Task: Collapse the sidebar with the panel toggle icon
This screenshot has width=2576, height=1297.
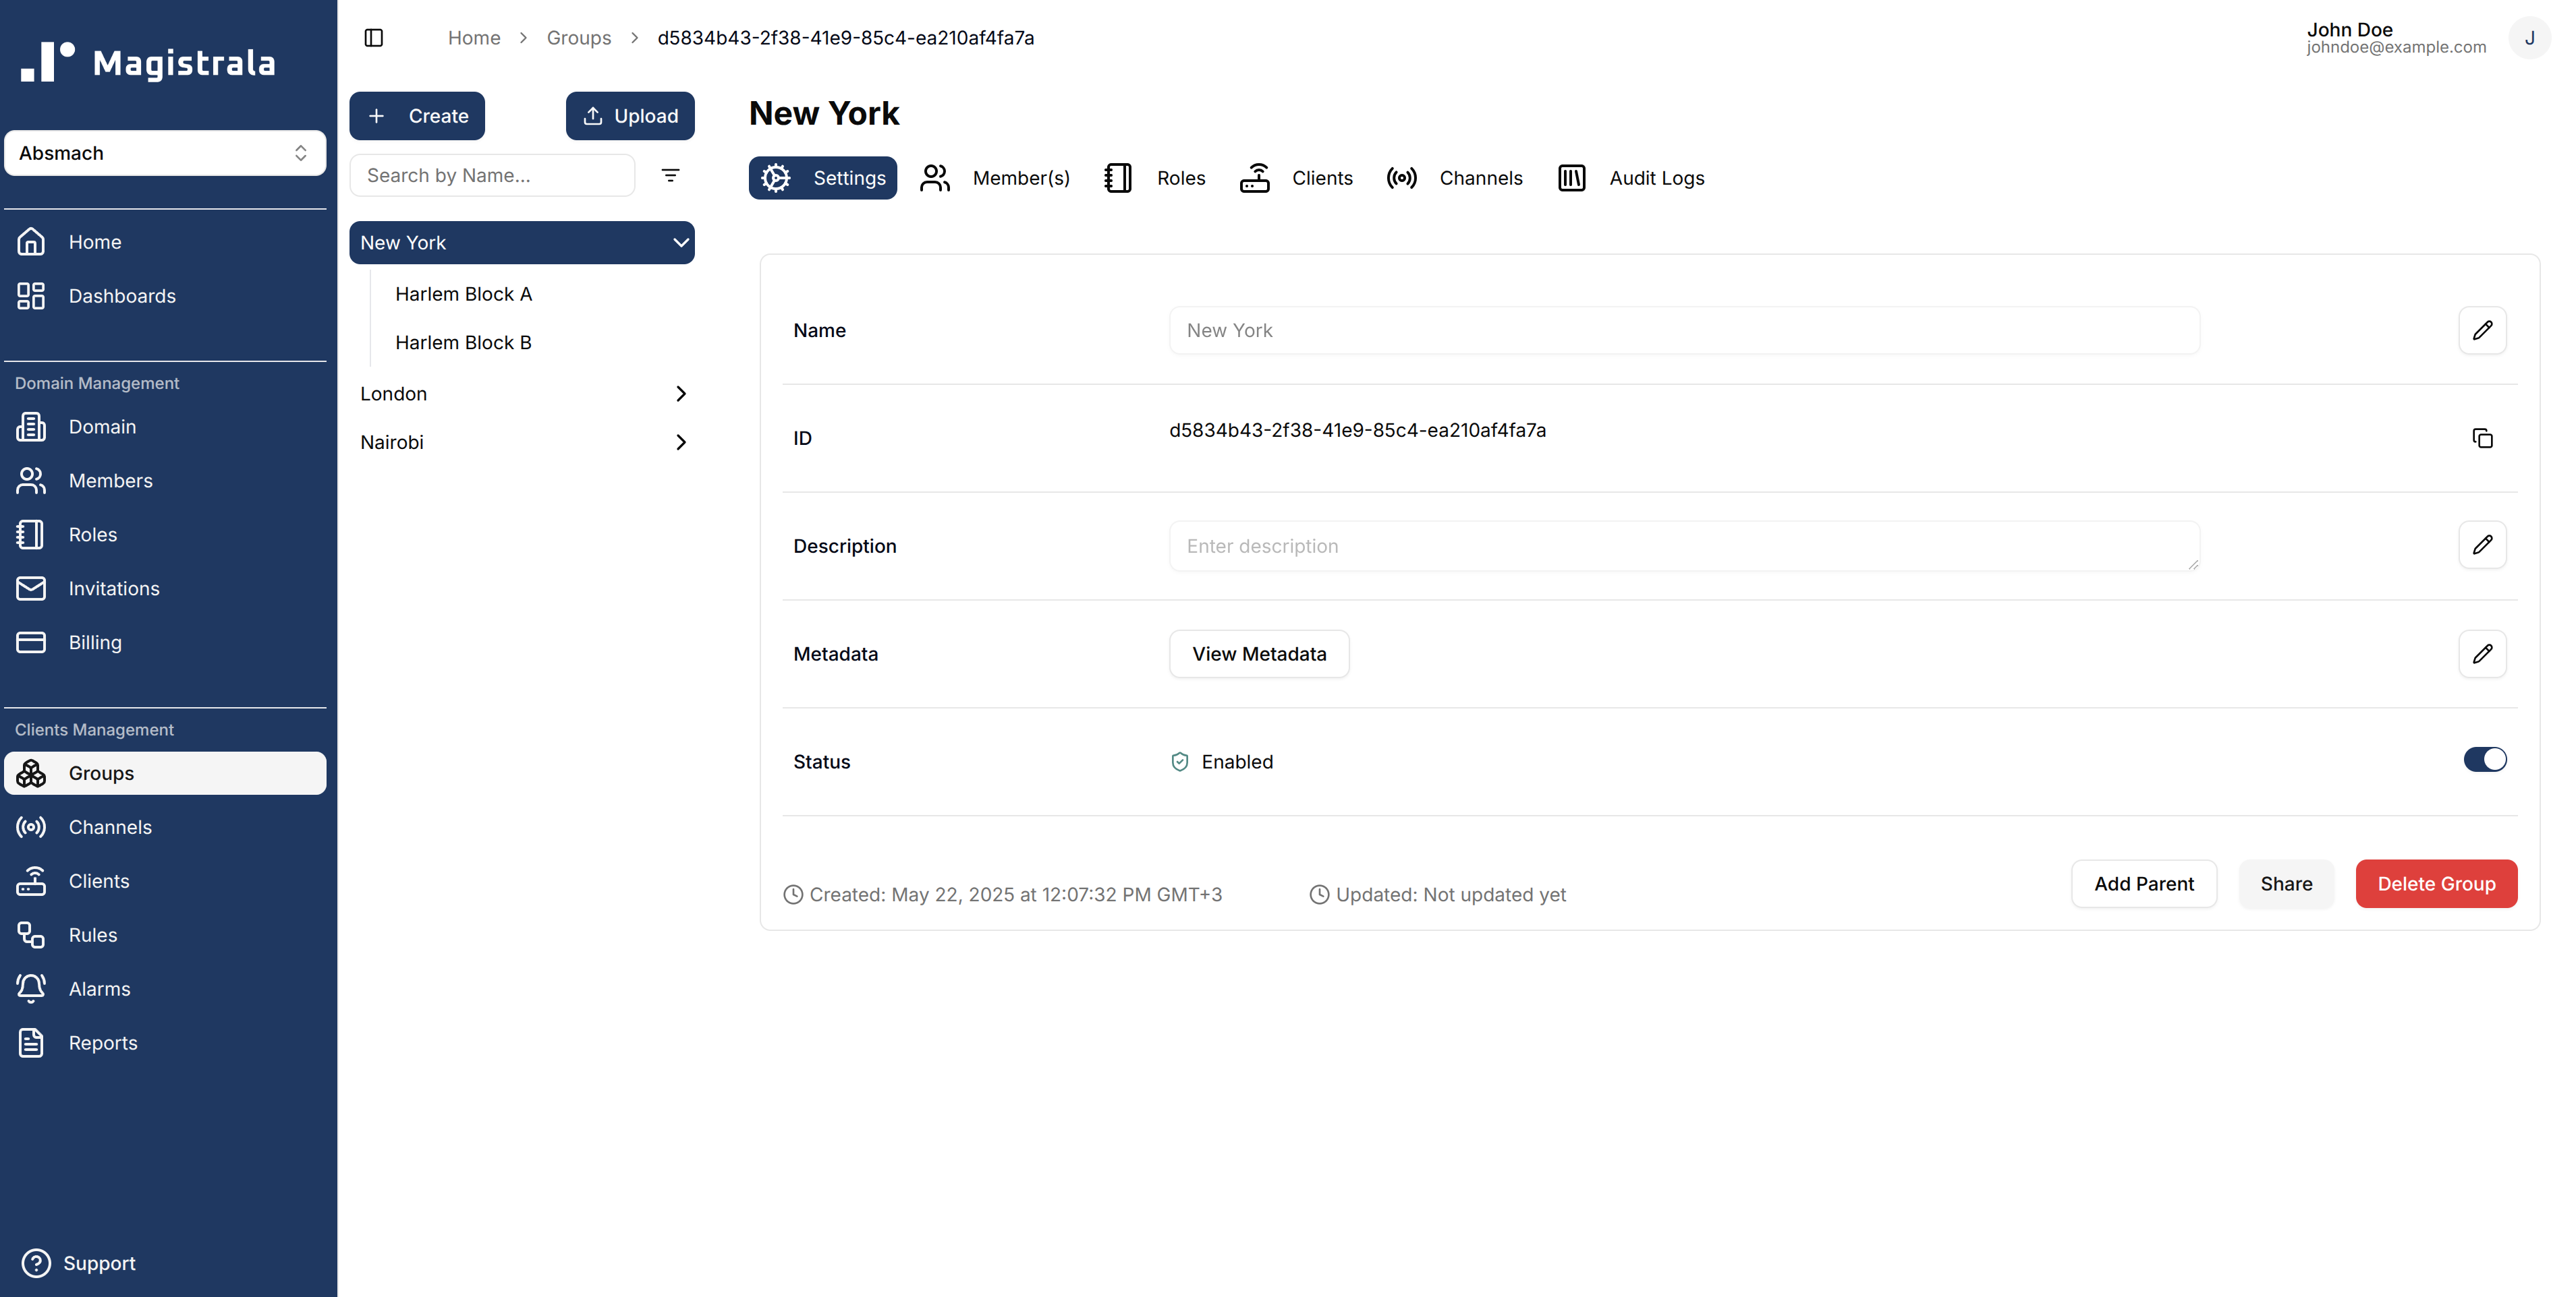Action: [374, 37]
